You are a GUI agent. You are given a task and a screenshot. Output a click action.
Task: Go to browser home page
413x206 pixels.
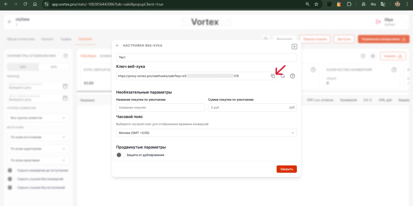[x=35, y=4]
